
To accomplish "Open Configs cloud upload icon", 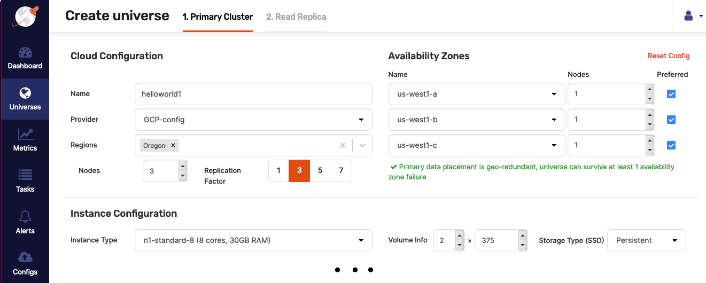I will click(x=25, y=257).
